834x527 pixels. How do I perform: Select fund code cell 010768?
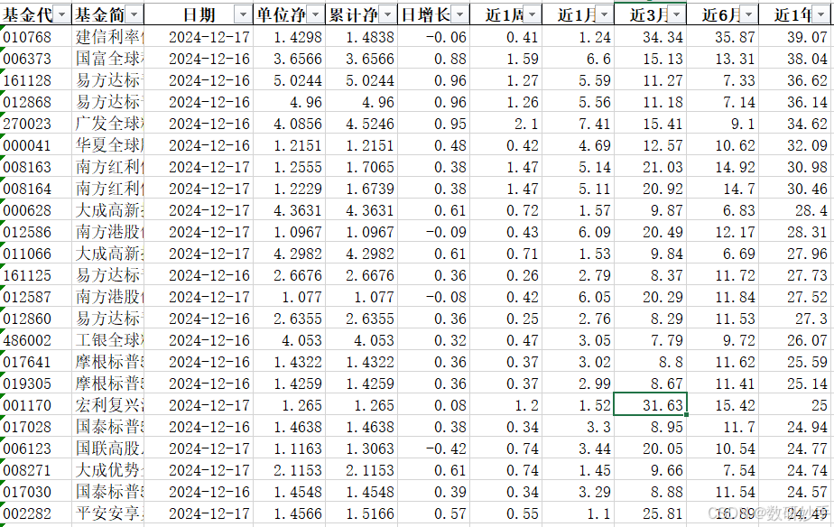(36, 37)
